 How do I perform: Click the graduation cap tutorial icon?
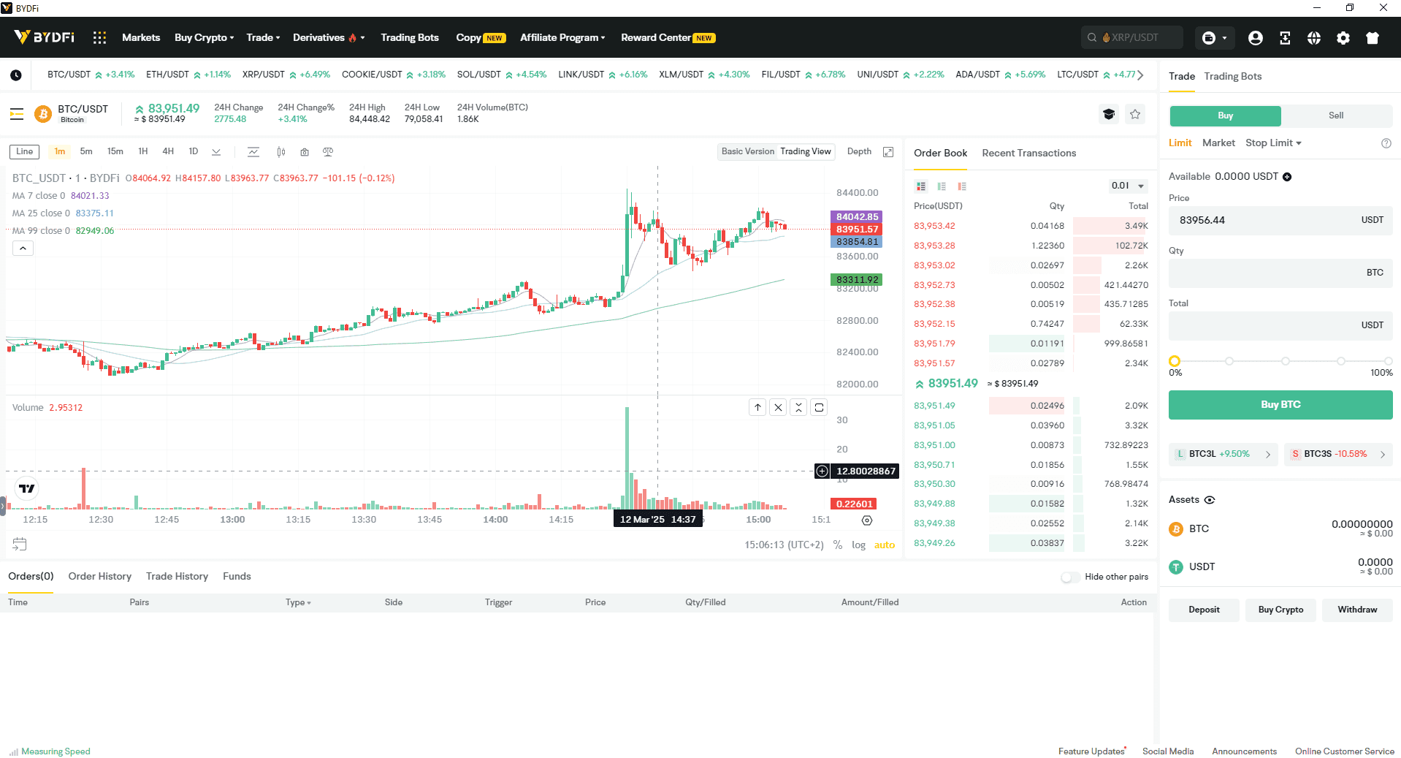click(x=1109, y=114)
